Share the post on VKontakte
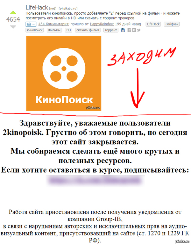The height and width of the screenshot is (245, 191). coord(134,30)
